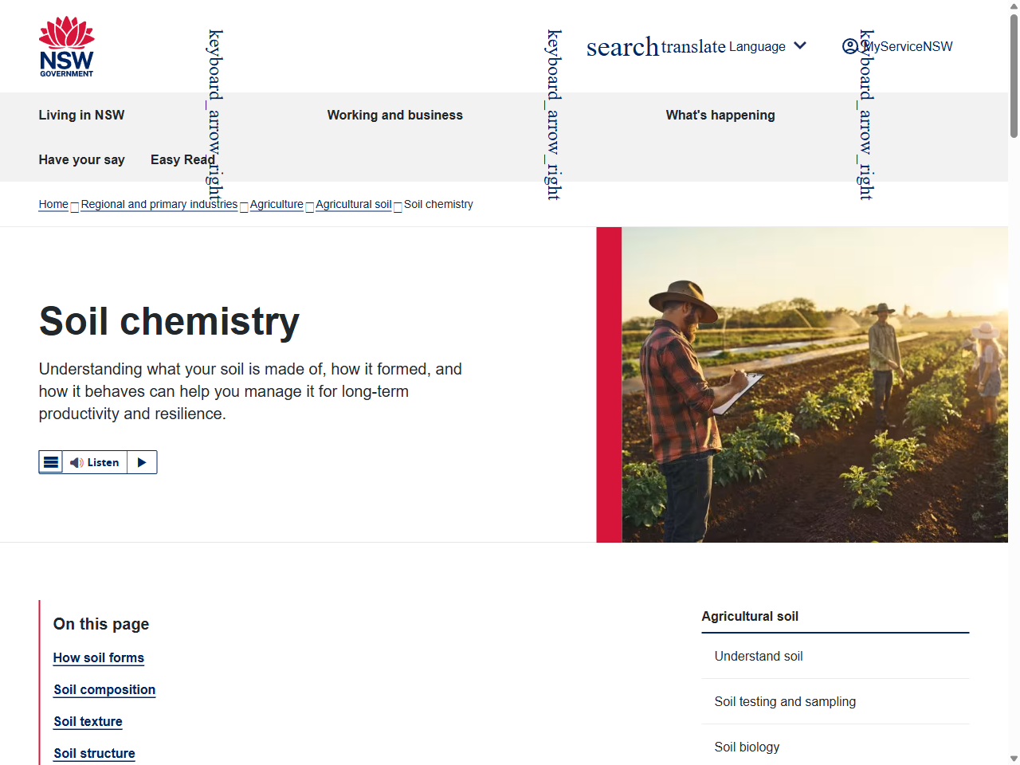Open the Easy Read menu item

click(182, 159)
